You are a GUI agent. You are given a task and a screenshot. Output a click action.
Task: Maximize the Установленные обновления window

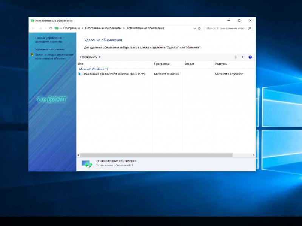pyautogui.click(x=239, y=20)
